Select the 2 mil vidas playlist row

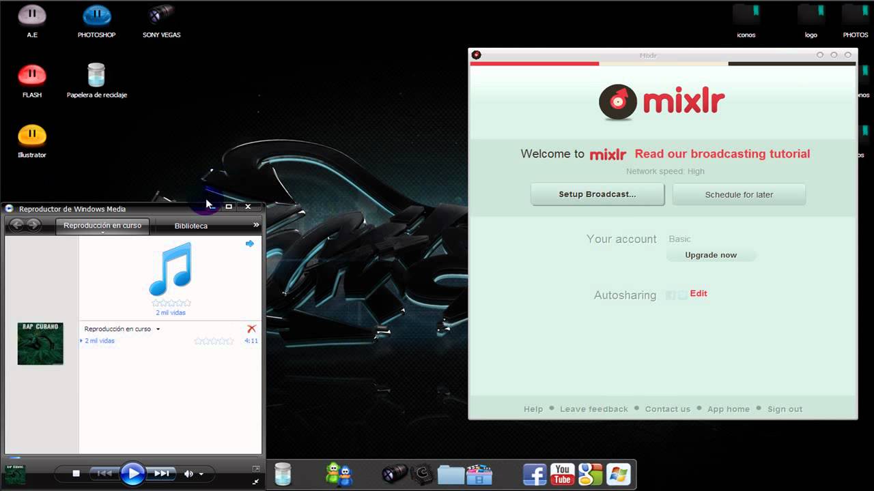[169, 341]
